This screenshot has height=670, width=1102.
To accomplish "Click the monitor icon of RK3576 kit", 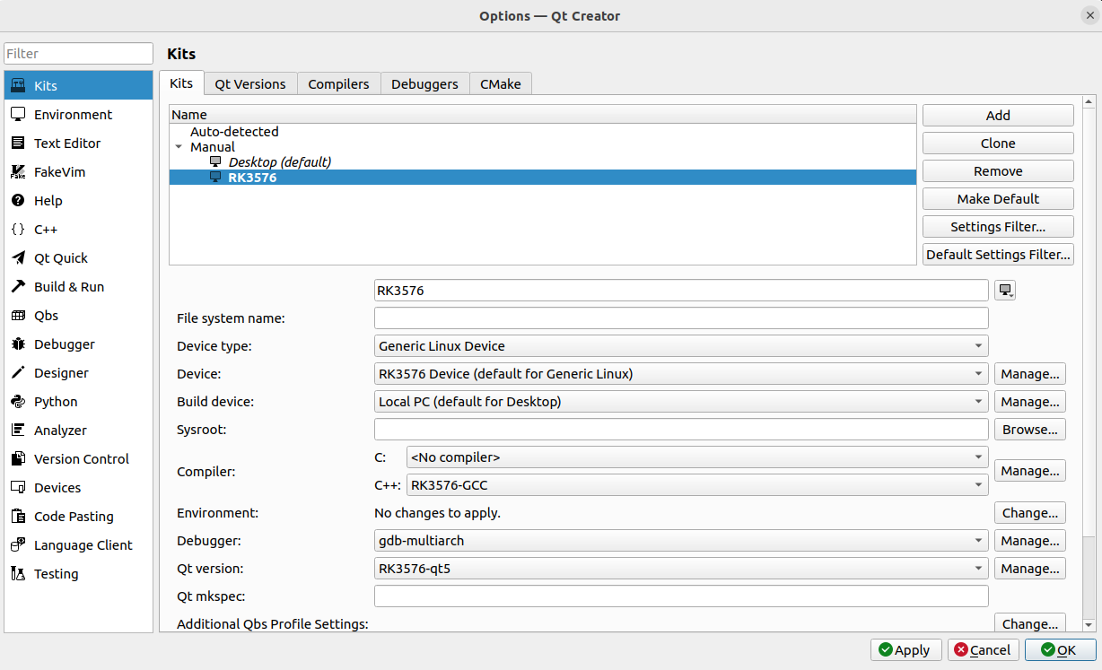I will coord(215,178).
